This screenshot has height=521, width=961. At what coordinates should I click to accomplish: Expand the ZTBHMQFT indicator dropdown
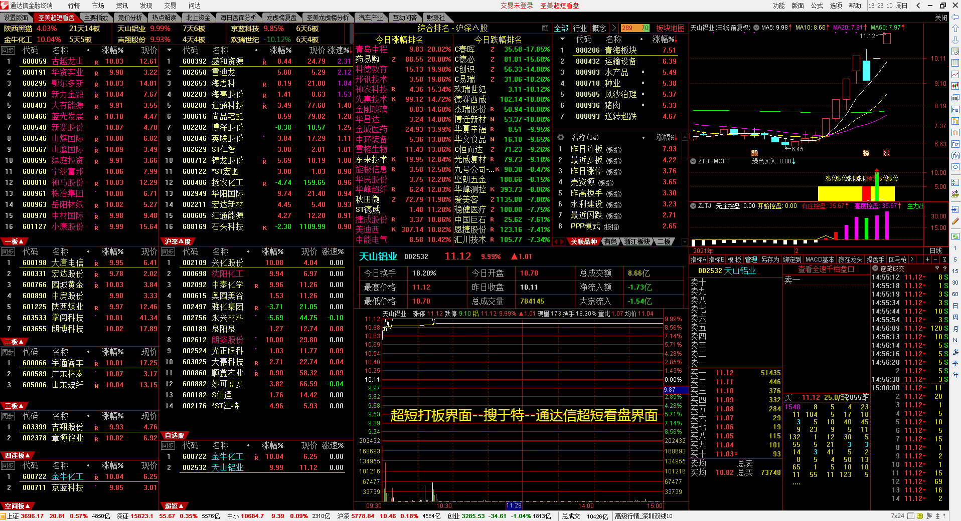(x=694, y=161)
